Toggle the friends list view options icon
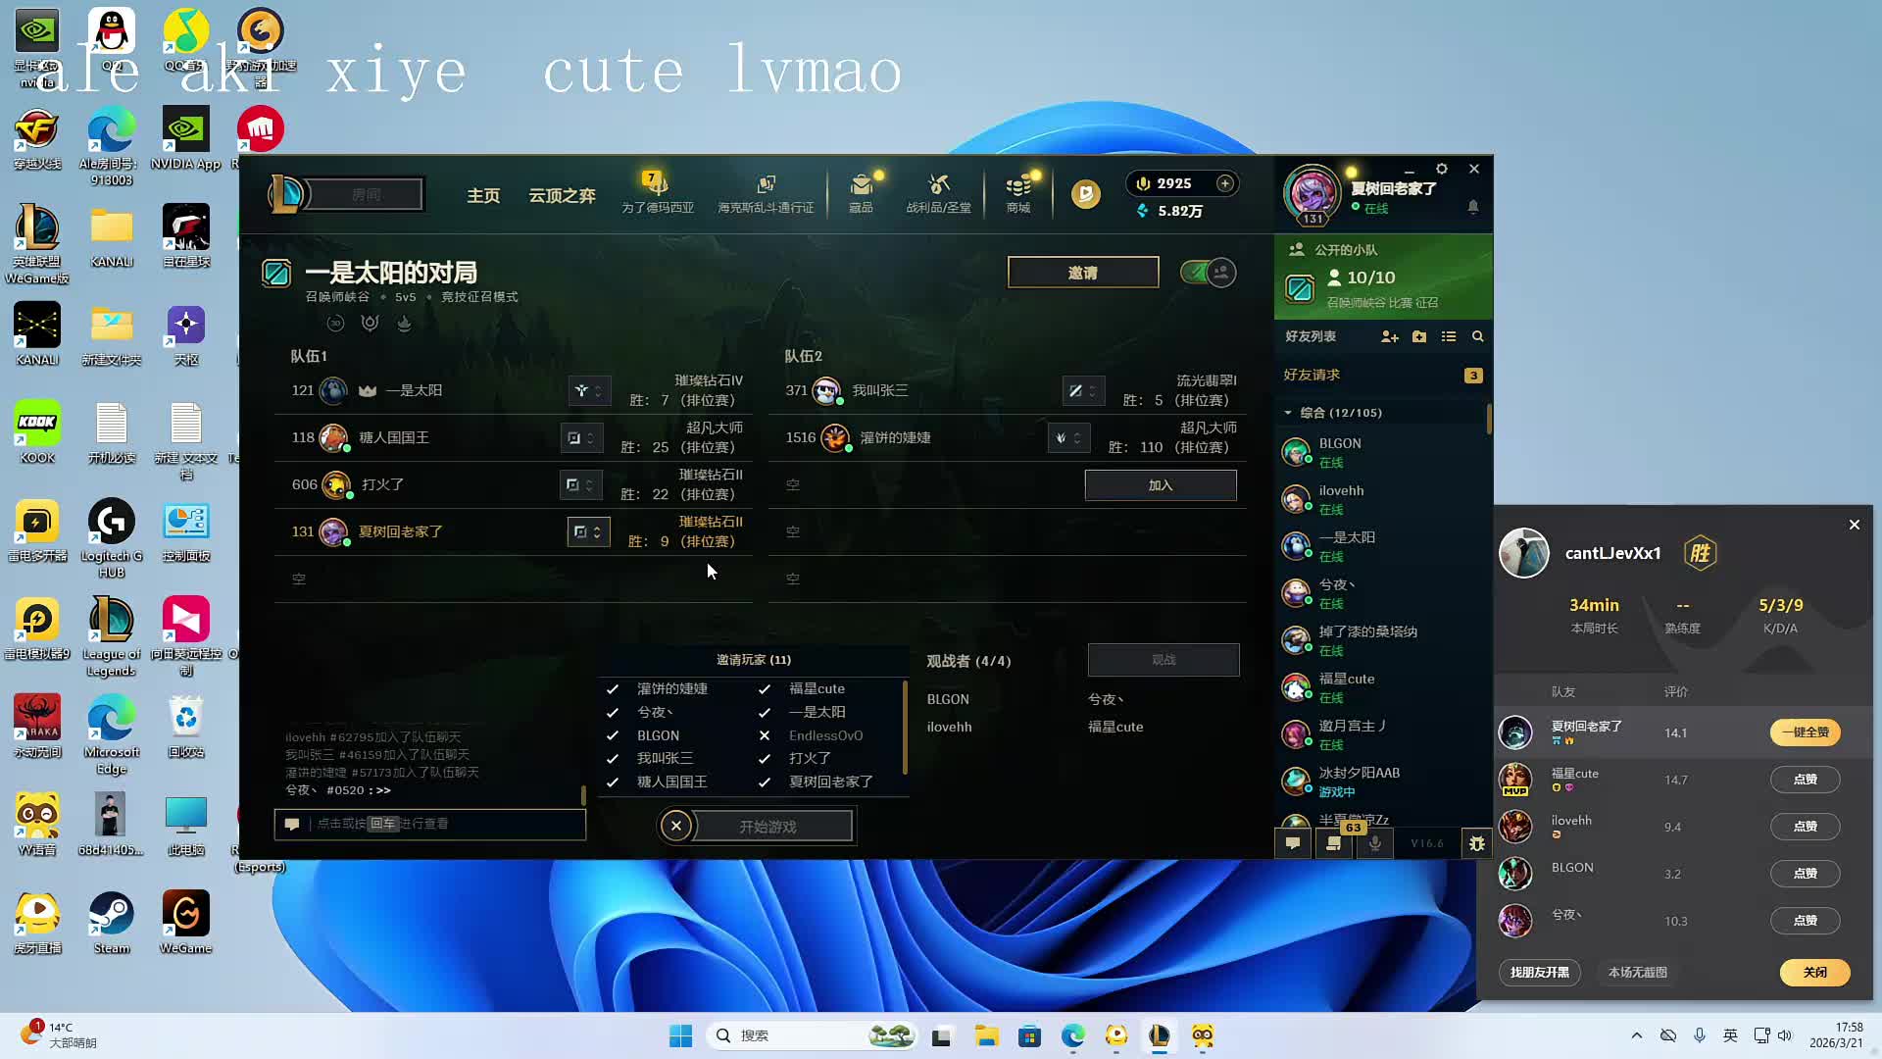 point(1449,336)
